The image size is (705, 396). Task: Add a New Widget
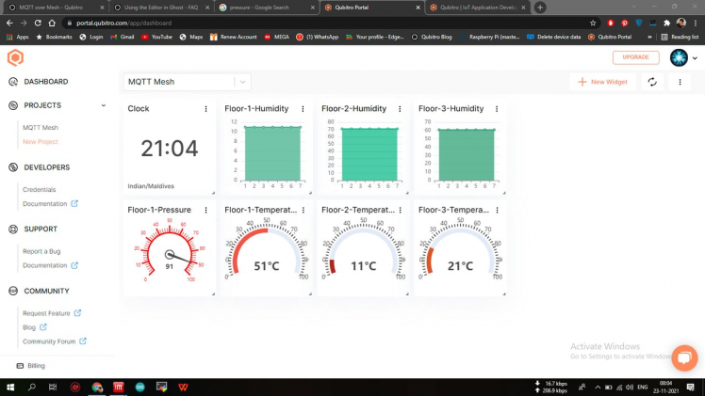[x=602, y=82]
